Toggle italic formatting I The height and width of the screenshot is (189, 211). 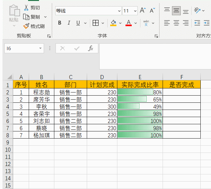[69, 23]
